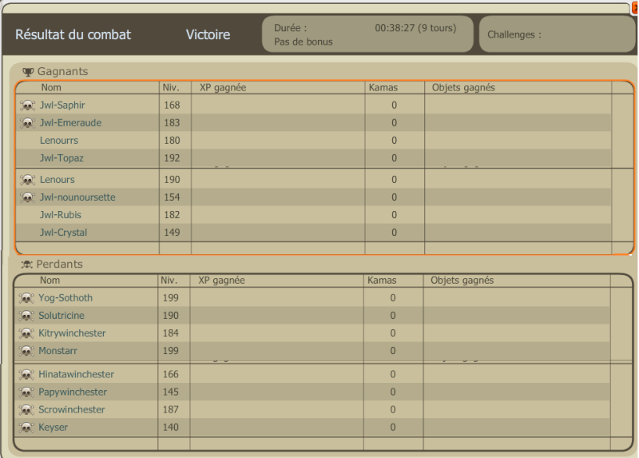Click the skull icon beside Keyser
The height and width of the screenshot is (458, 639).
[x=26, y=428]
